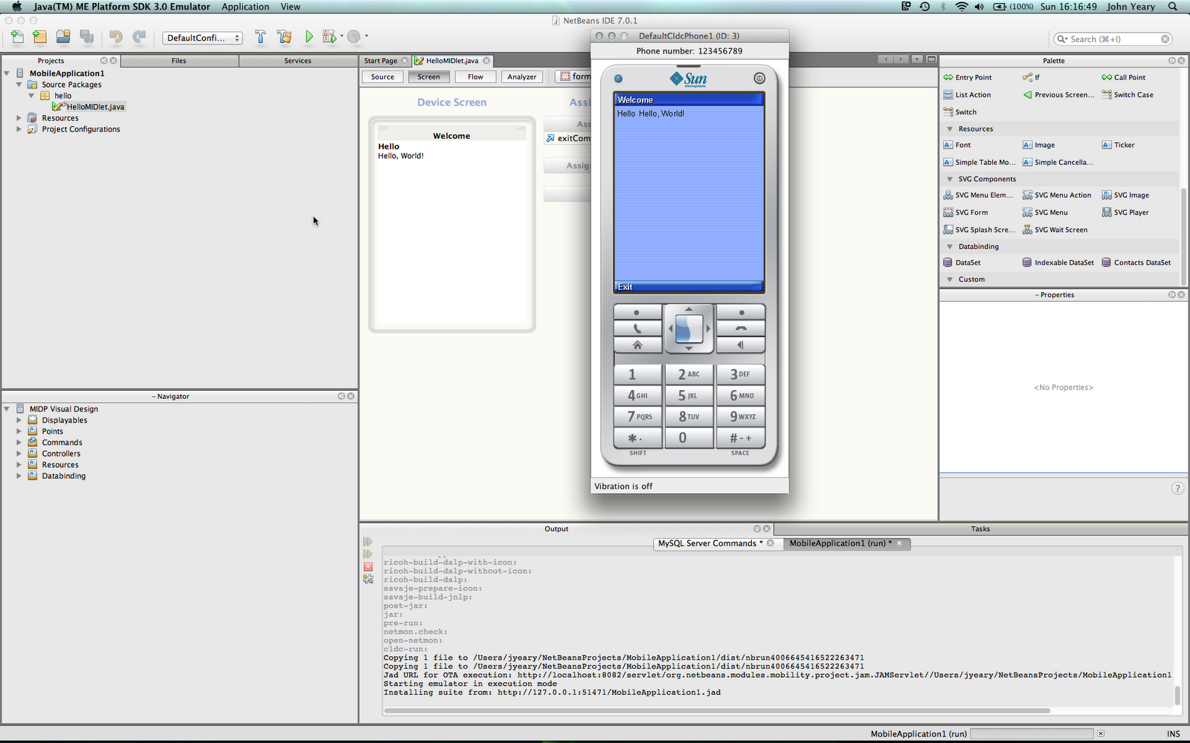Select Contacts DataSet in the Palette
The image size is (1190, 743).
click(1136, 262)
